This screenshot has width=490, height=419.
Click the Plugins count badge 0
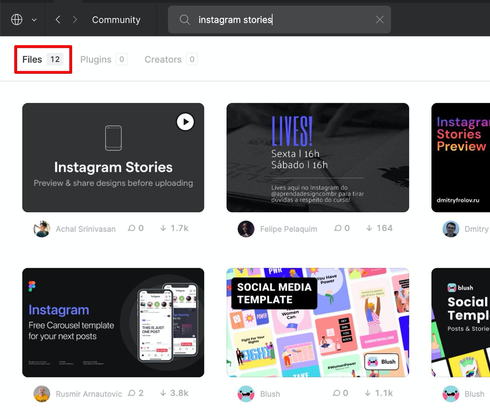click(x=122, y=59)
